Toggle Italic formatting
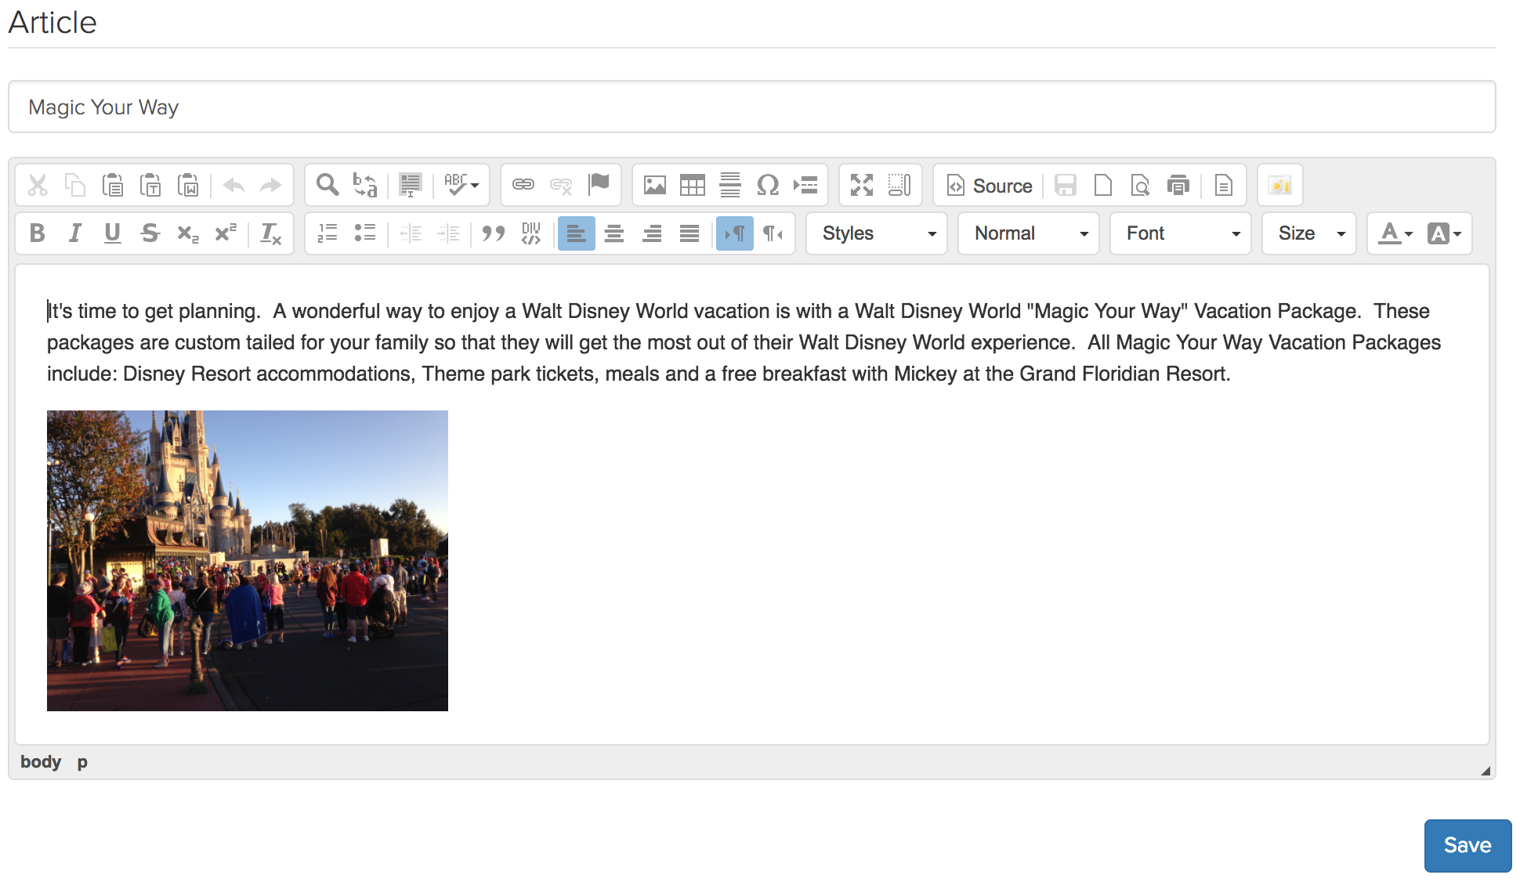 point(75,233)
